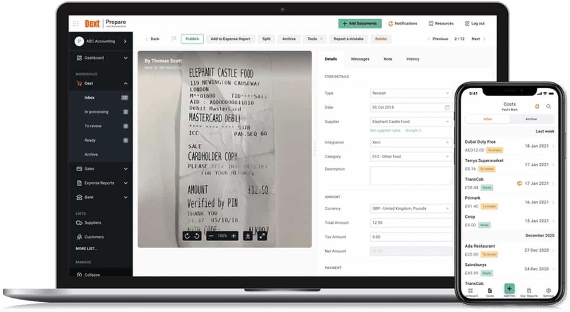Open the Integration dropdown showing Xero
Image resolution: width=570 pixels, height=312 pixels.
411,142
